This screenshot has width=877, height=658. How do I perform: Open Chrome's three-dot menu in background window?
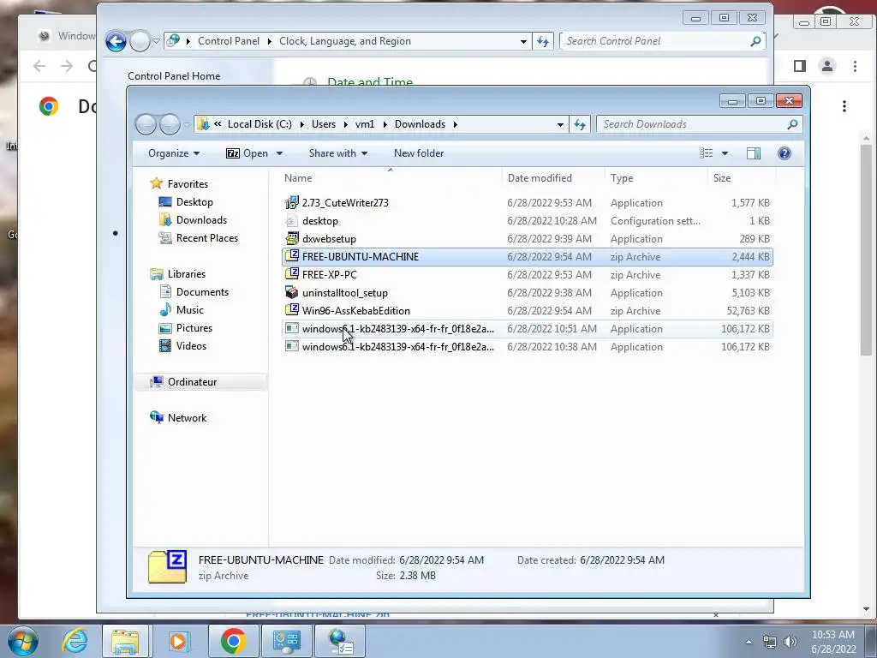855,66
